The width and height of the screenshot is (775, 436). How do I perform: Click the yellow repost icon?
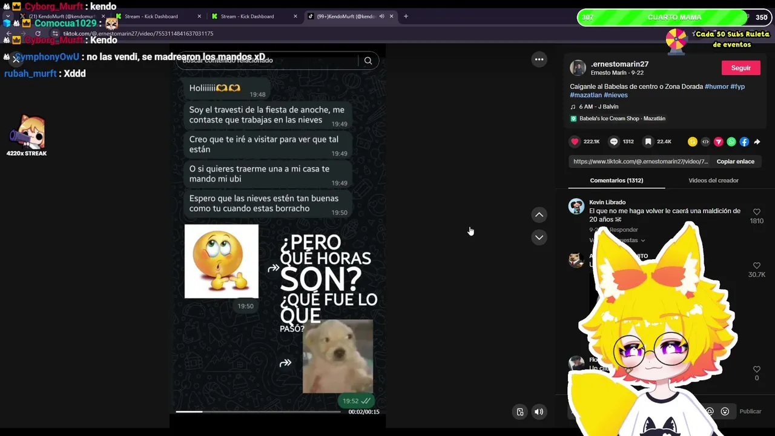pyautogui.click(x=693, y=142)
